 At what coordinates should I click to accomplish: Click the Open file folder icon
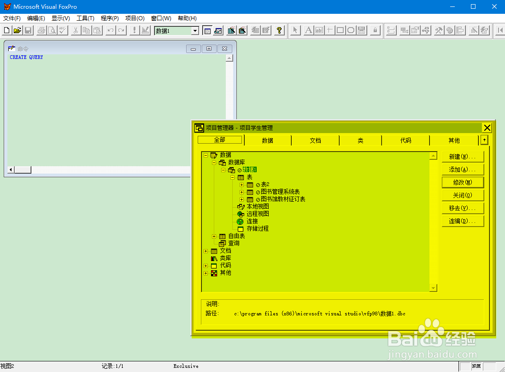point(18,30)
